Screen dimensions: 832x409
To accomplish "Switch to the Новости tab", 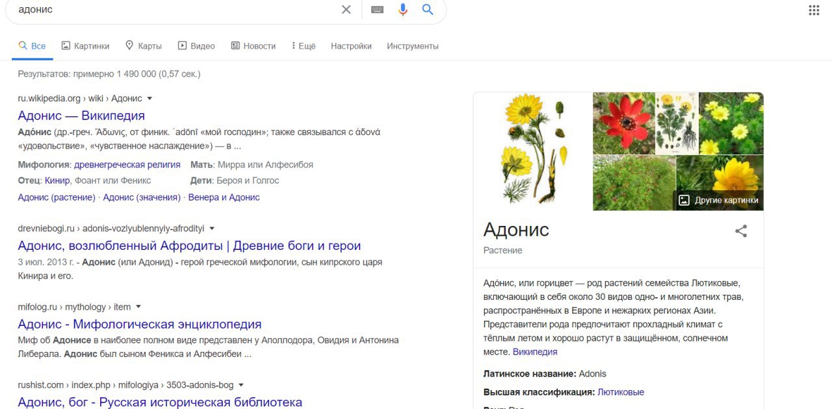I will click(253, 46).
